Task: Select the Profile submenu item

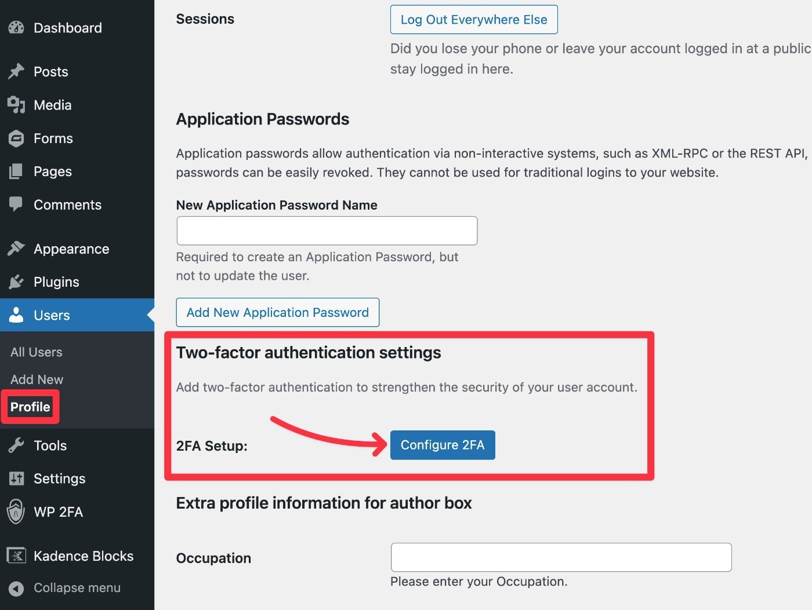Action: coord(30,407)
